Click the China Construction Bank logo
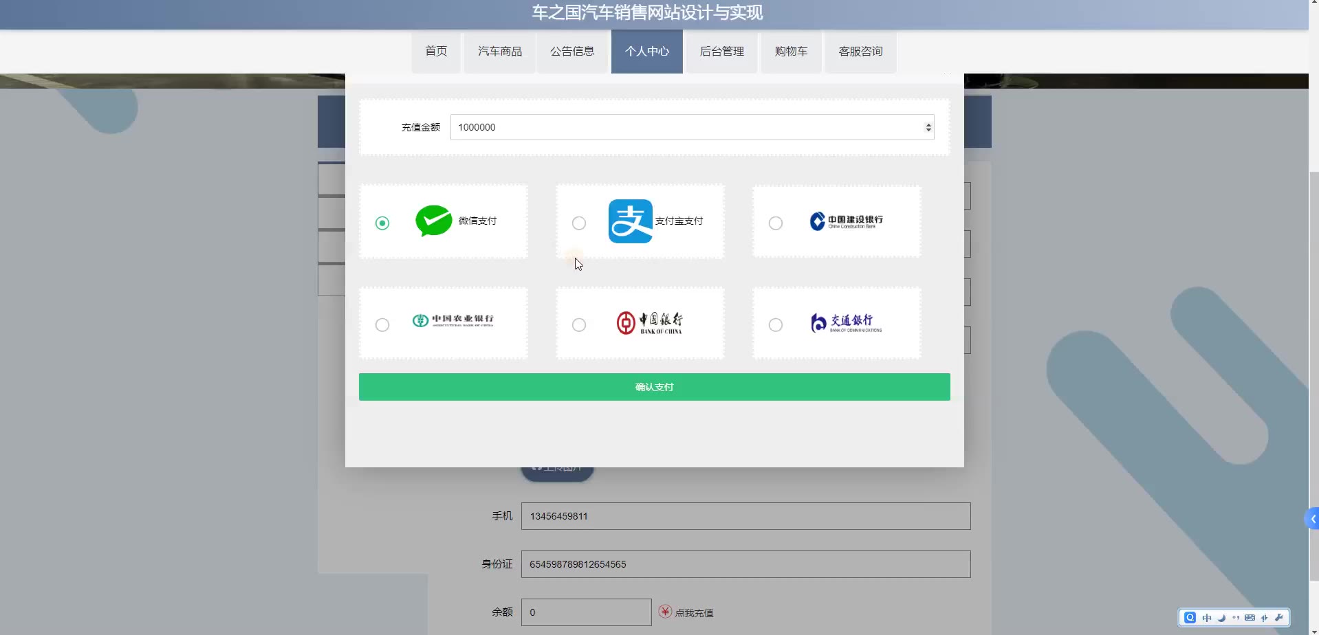Image resolution: width=1319 pixels, height=635 pixels. (x=847, y=221)
